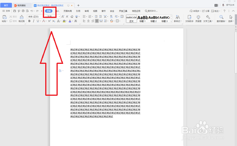Click the sort icon in paragraph group
237x146 pixels.
click(x=111, y=16)
